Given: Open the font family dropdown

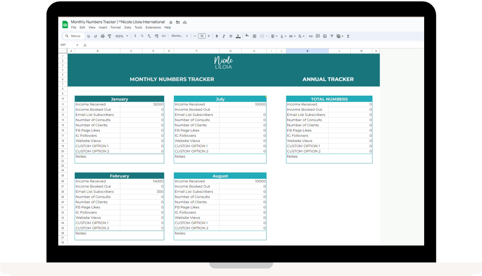Looking at the screenshot, I should pyautogui.click(x=180, y=36).
